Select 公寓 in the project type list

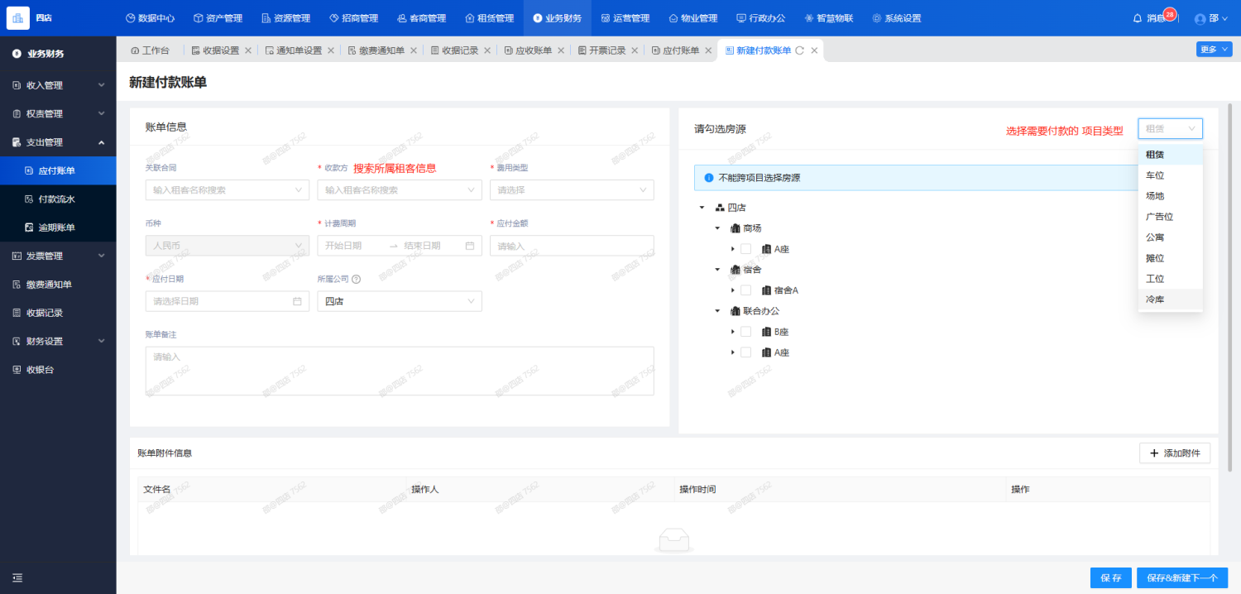(x=1171, y=237)
